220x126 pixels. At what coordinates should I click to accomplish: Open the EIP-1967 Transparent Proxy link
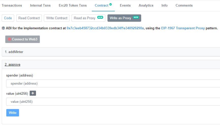coord(183,28)
